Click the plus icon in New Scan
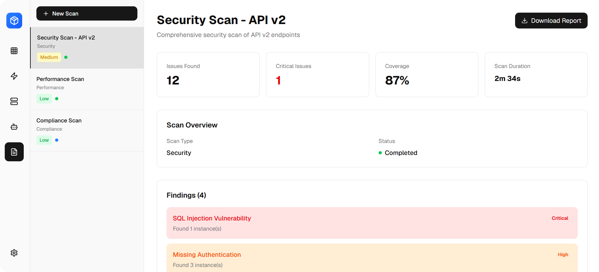Viewport: 599px width, 272px height. click(x=46, y=14)
